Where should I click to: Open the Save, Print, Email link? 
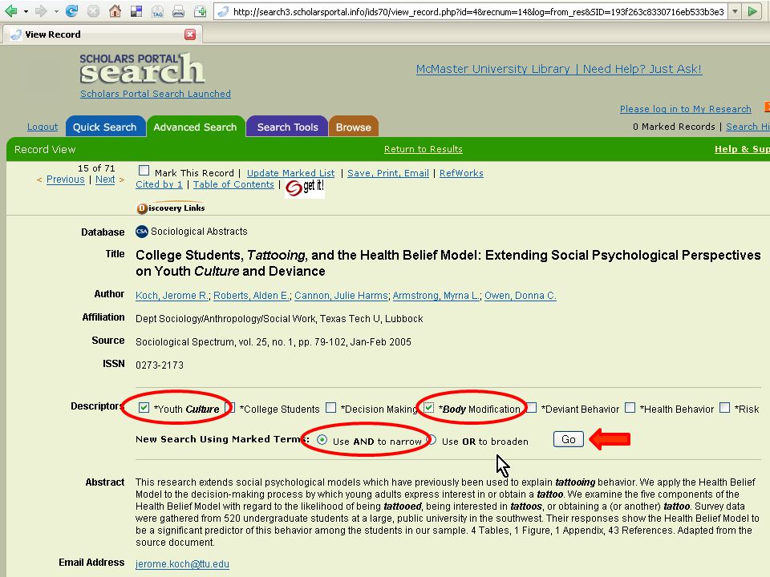388,173
